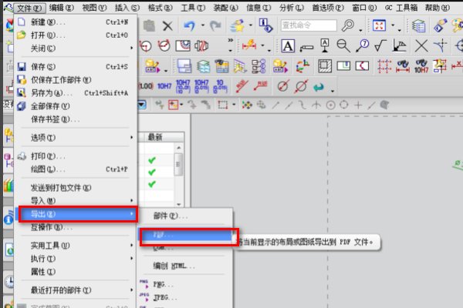Select 属性 menu entry
This screenshot has height=308, width=463.
74,272
